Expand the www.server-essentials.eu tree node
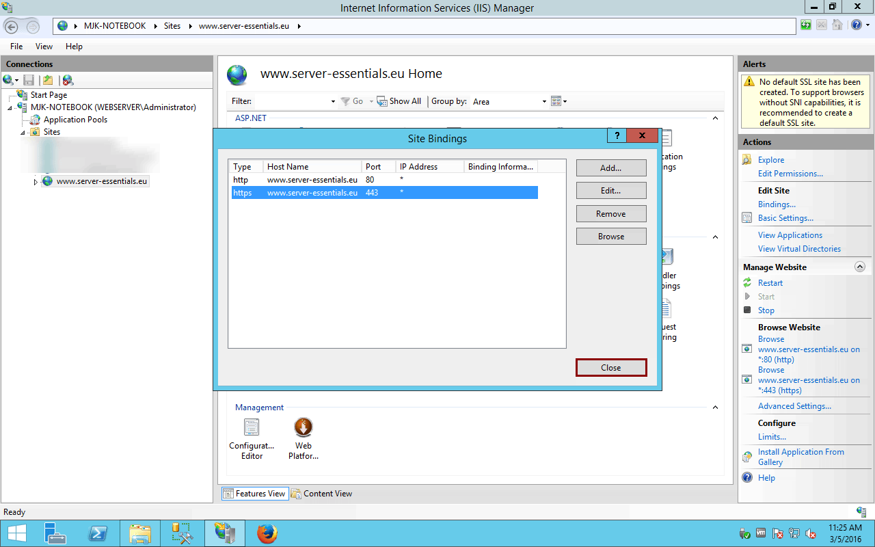 [x=36, y=182]
